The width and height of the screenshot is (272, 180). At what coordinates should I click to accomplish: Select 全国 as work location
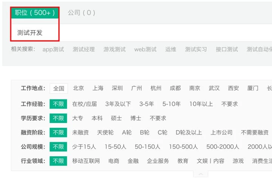pyautogui.click(x=59, y=88)
